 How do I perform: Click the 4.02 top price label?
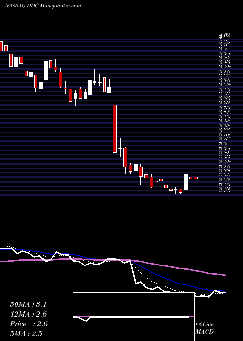tap(225, 35)
